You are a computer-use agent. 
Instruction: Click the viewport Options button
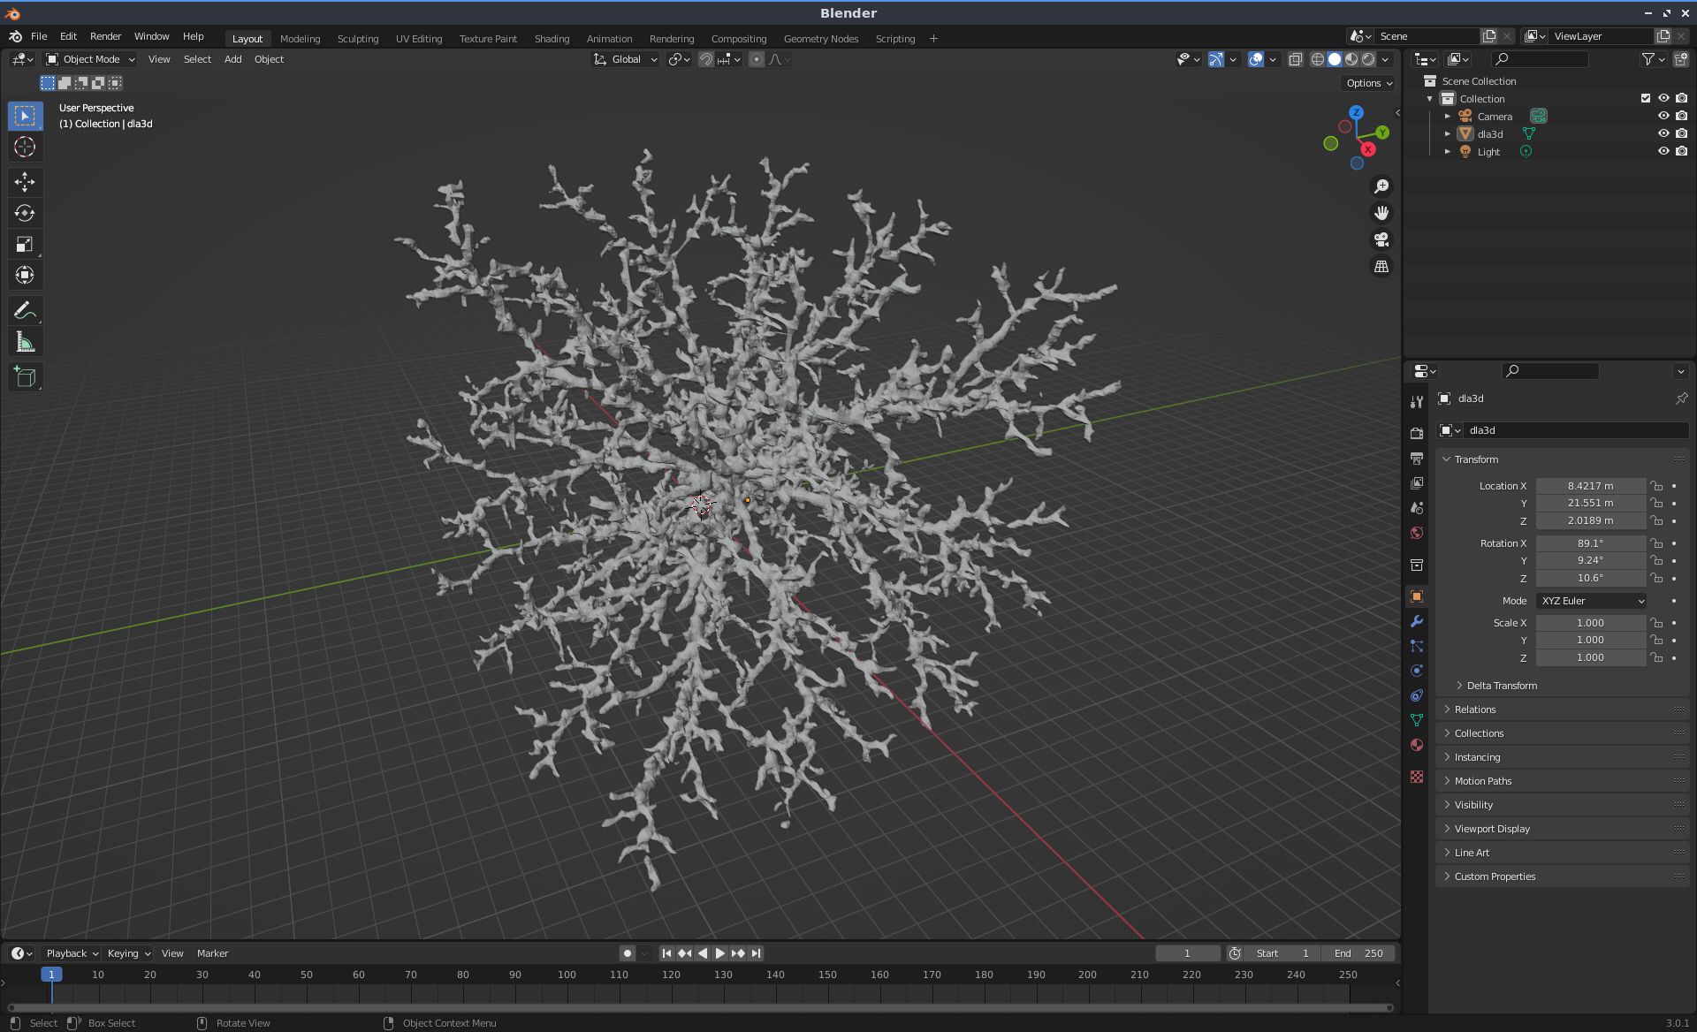(1368, 83)
